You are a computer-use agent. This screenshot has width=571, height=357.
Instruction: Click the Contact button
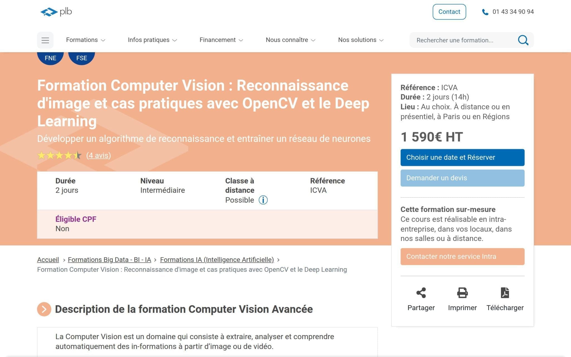(x=449, y=12)
